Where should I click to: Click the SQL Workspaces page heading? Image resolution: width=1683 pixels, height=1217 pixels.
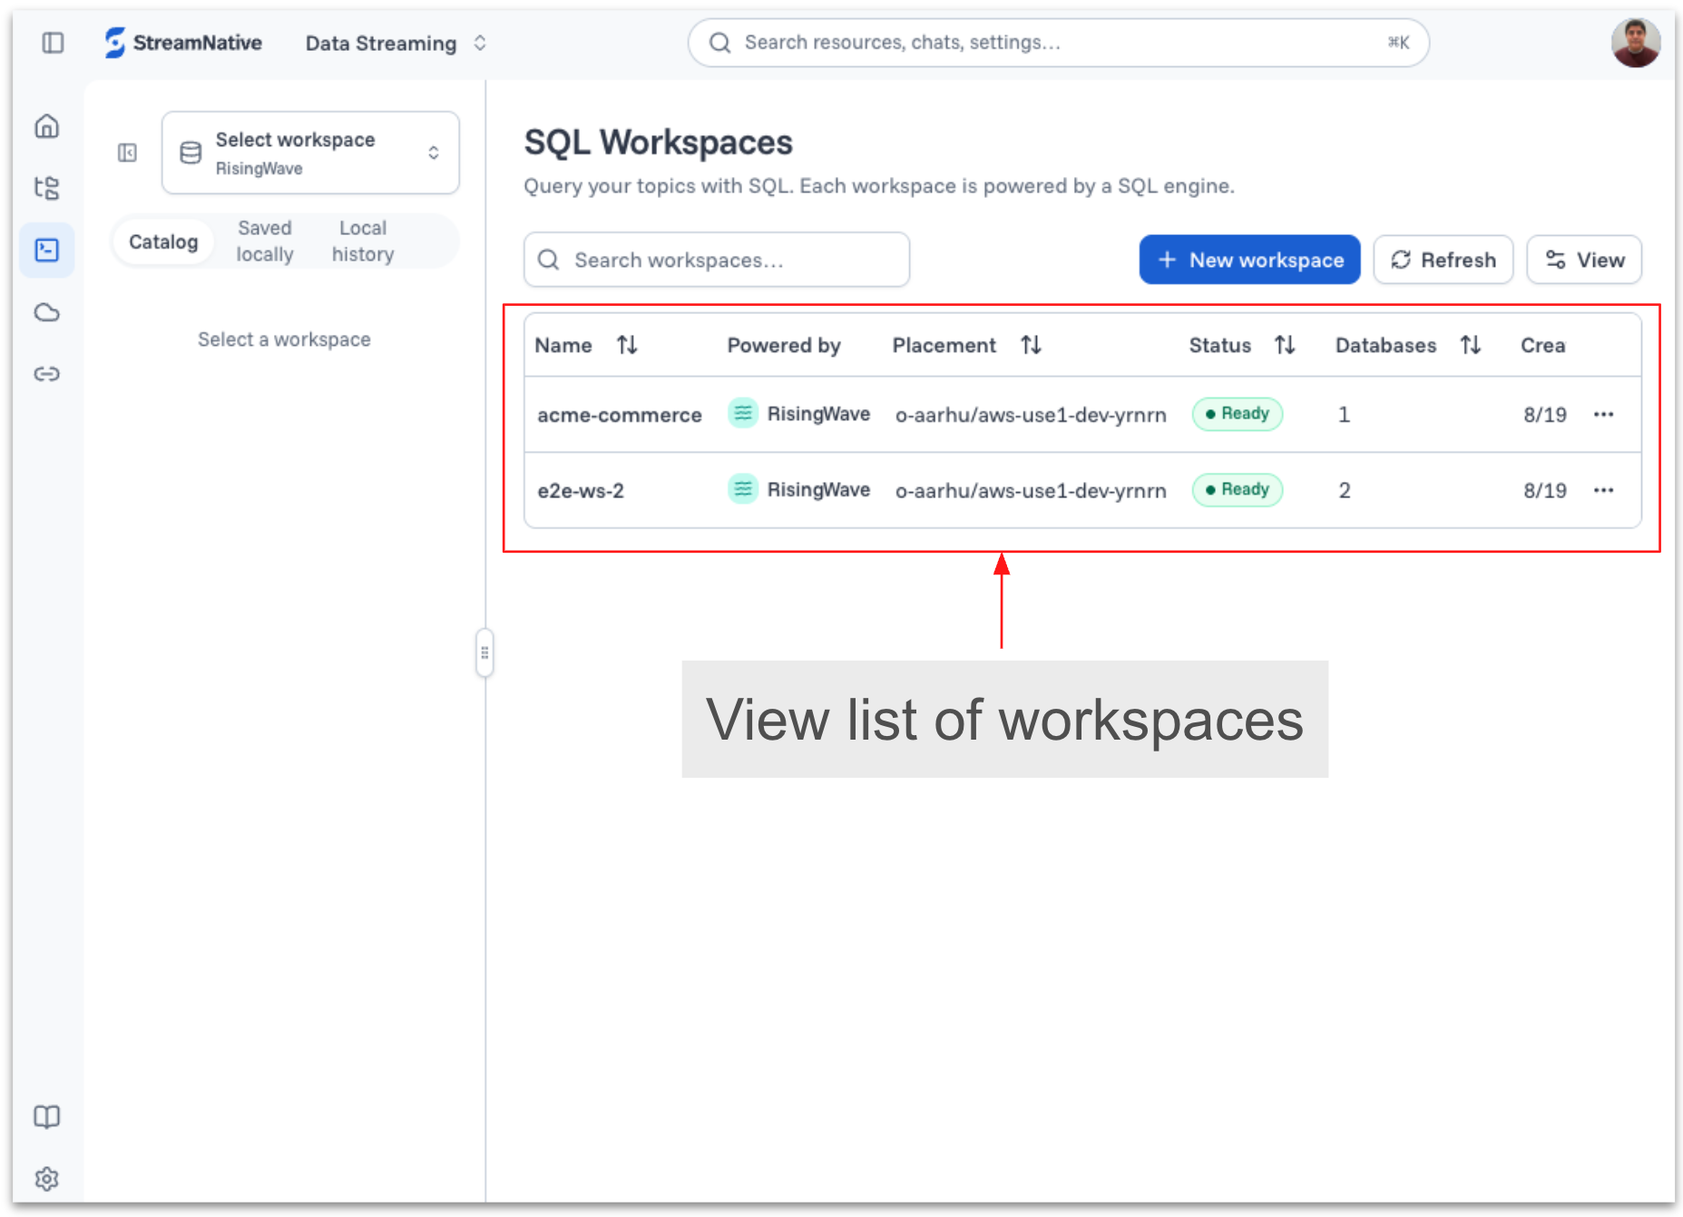[x=659, y=142]
